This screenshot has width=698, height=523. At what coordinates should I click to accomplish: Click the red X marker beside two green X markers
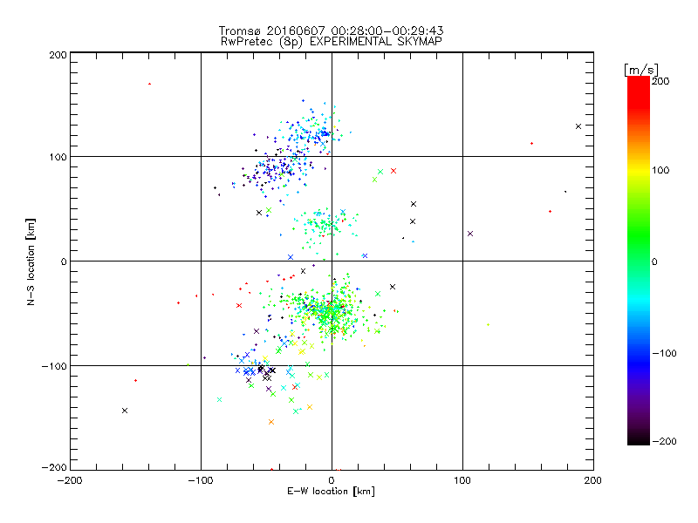393,171
